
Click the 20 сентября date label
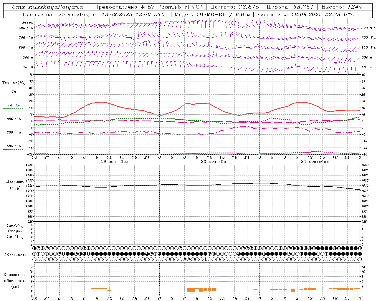tap(215, 162)
